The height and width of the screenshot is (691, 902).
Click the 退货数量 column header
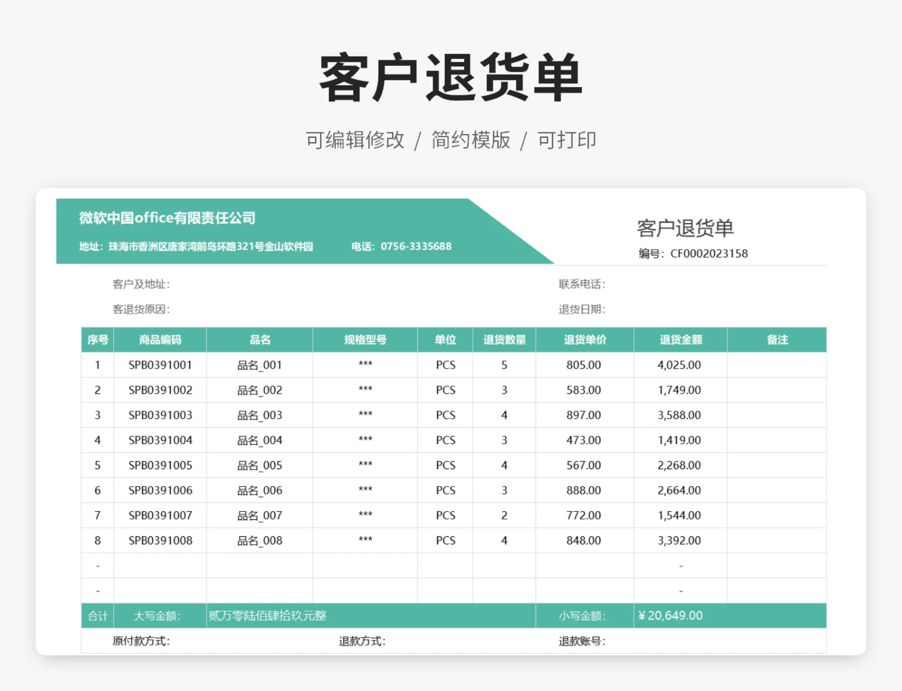coord(504,340)
